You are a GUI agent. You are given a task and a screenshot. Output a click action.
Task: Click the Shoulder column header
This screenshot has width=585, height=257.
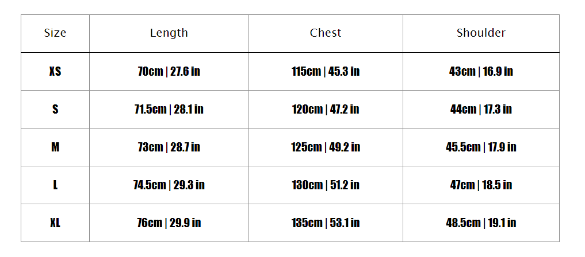[x=481, y=33]
